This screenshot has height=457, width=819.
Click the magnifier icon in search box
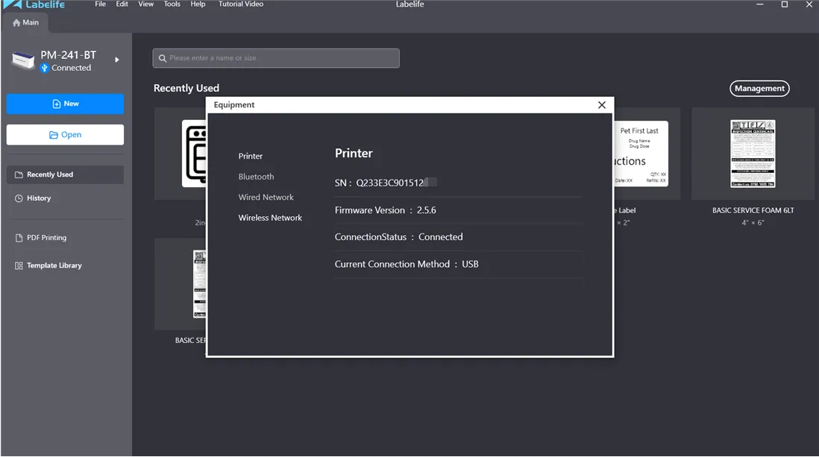(163, 58)
